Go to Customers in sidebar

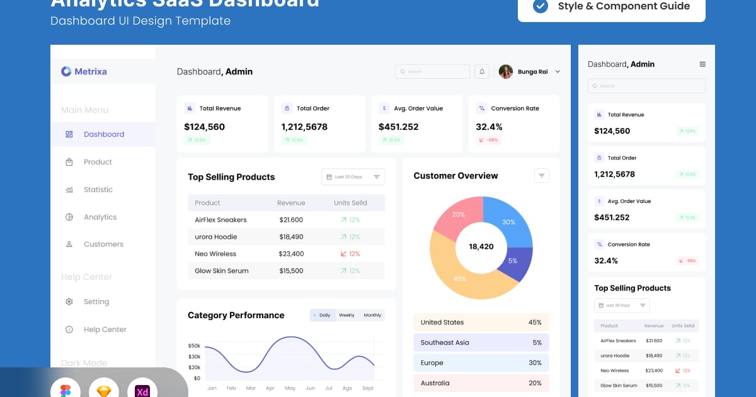point(103,244)
